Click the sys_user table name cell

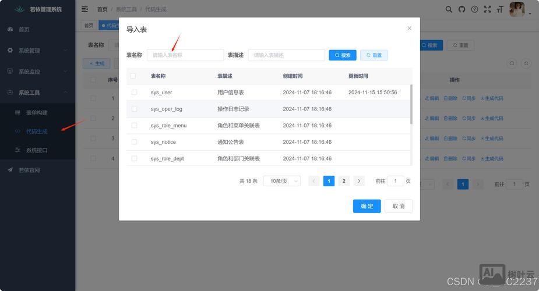[161, 93]
